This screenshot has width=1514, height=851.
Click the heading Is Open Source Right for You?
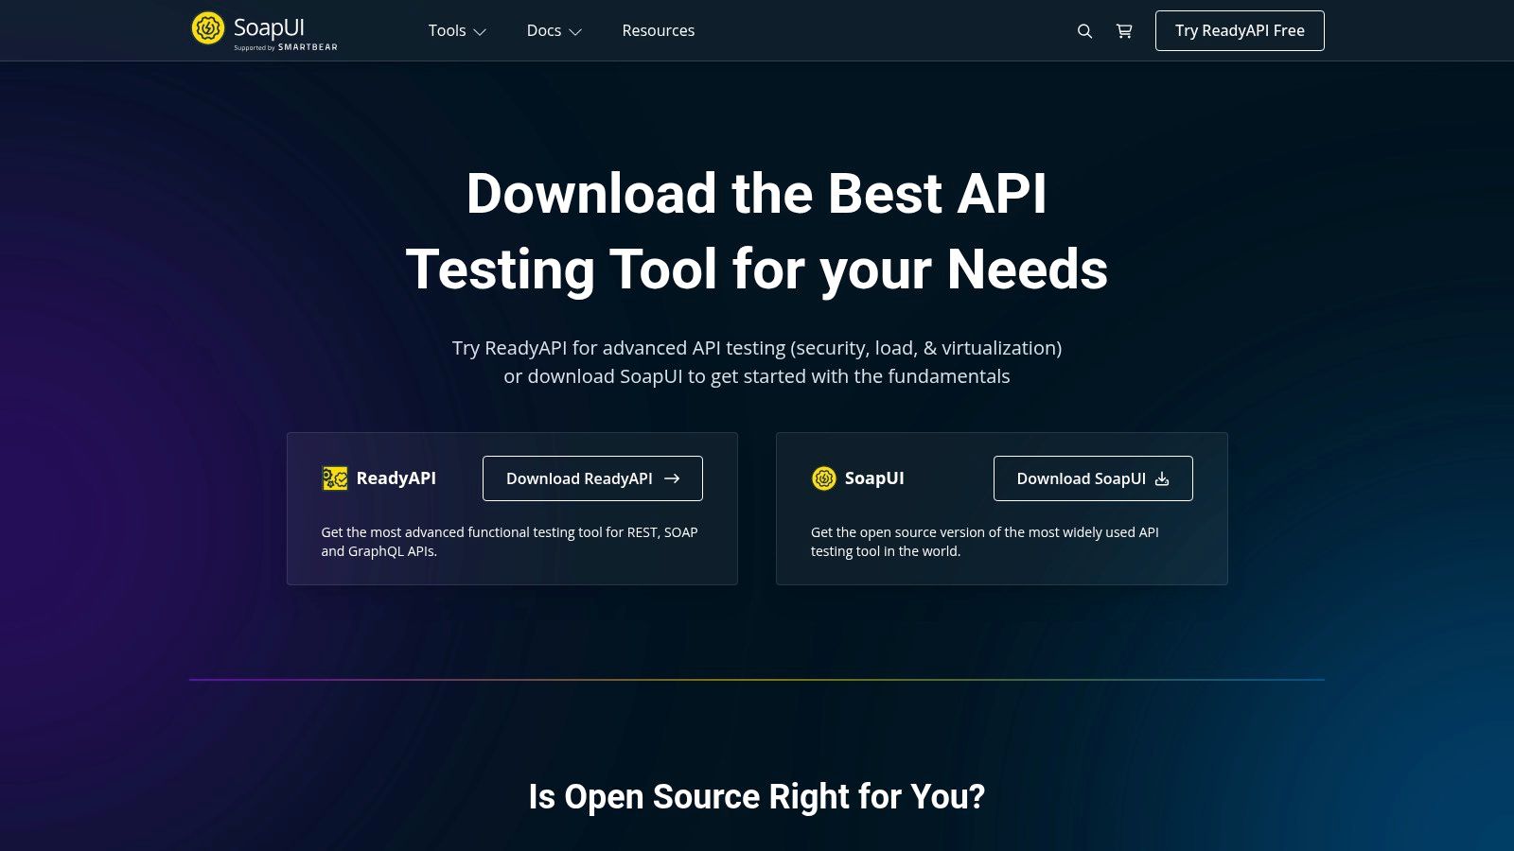coord(757,797)
